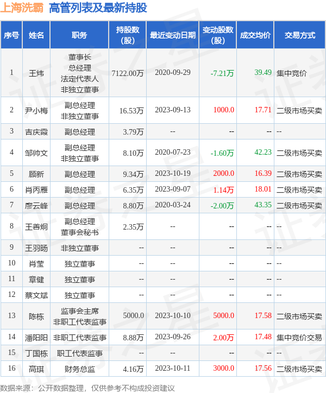Click the date 2023-09-07

tap(173, 189)
